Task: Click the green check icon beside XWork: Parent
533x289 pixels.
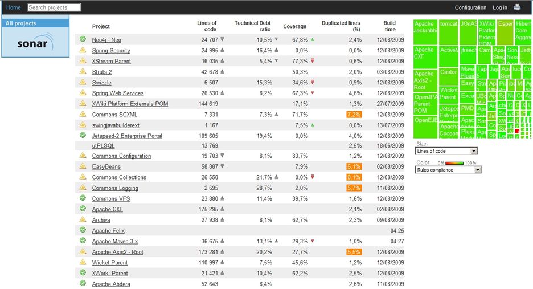Action: [x=83, y=272]
